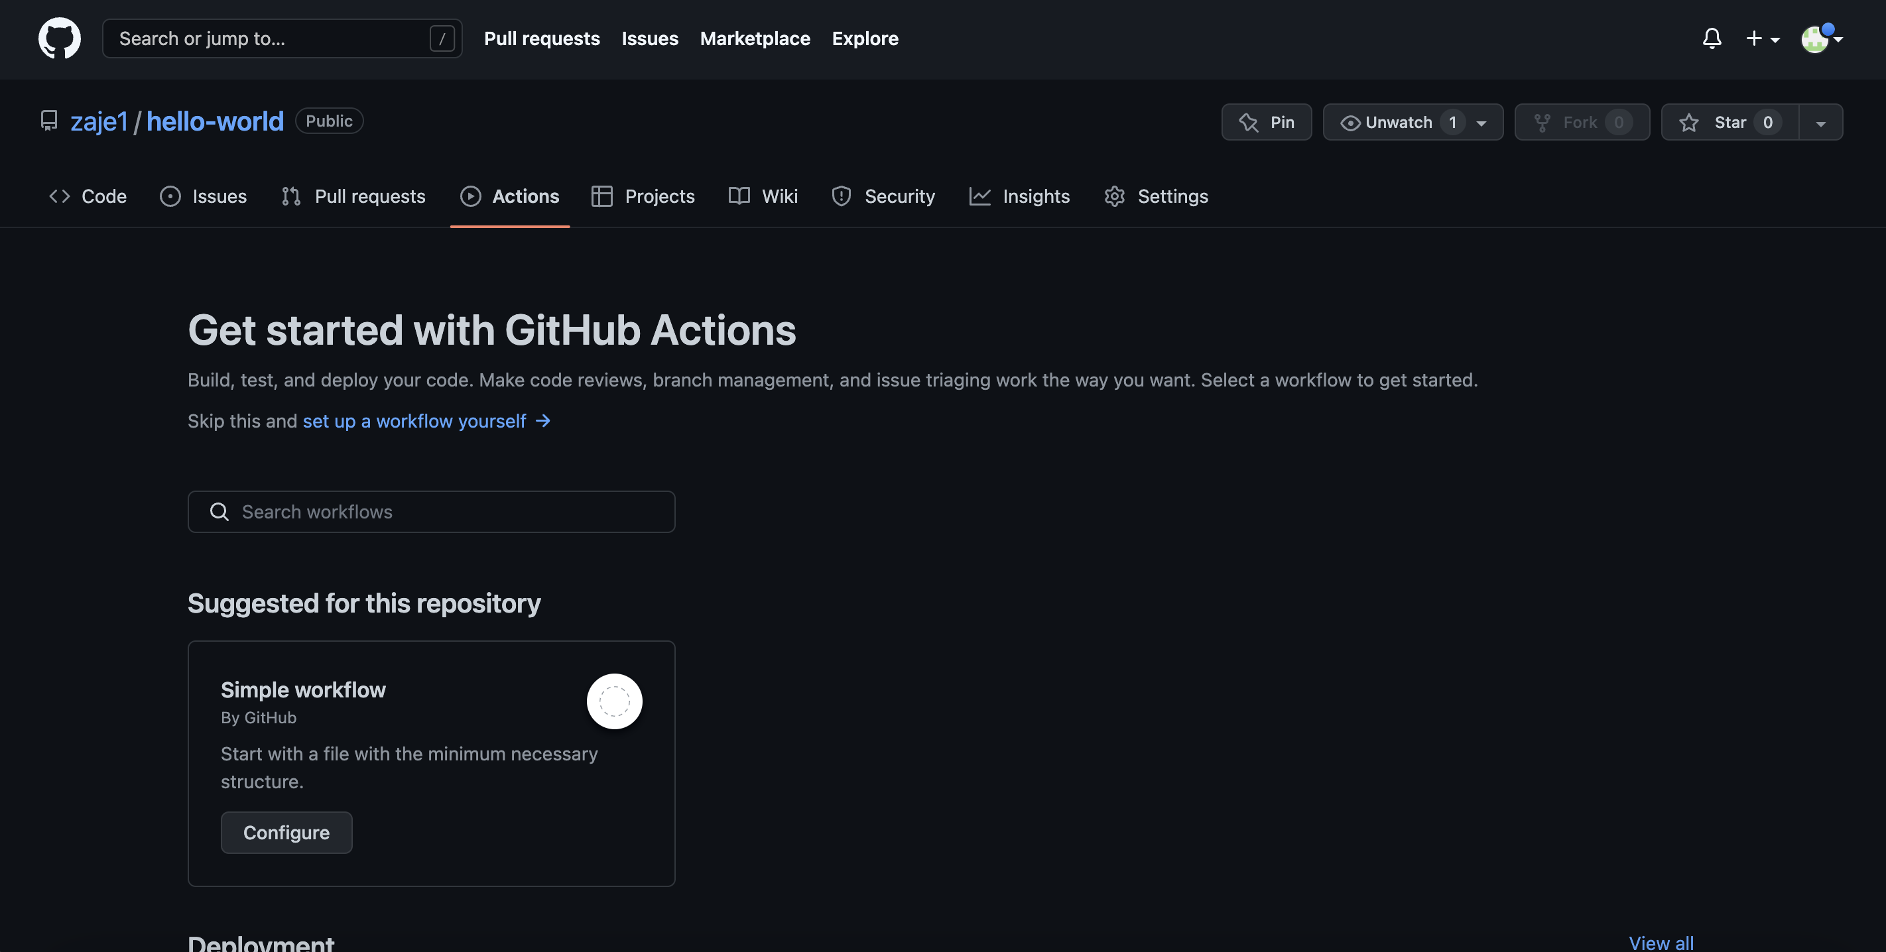Expand the Star lists dropdown arrow
Viewport: 1886px width, 952px height.
(x=1821, y=122)
